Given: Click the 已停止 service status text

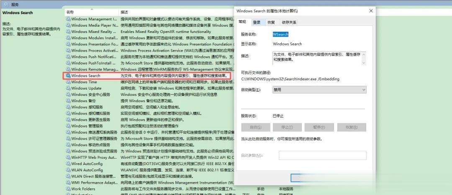Looking at the screenshot, I should [278, 116].
